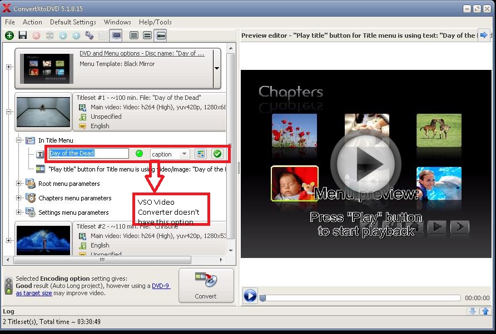Click the Day of the Dead text field
496x334 pixels.
[88, 154]
